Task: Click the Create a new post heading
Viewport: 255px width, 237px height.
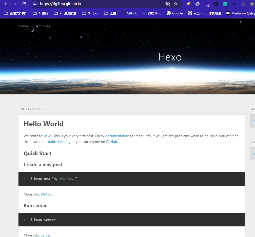Action: [x=43, y=165]
